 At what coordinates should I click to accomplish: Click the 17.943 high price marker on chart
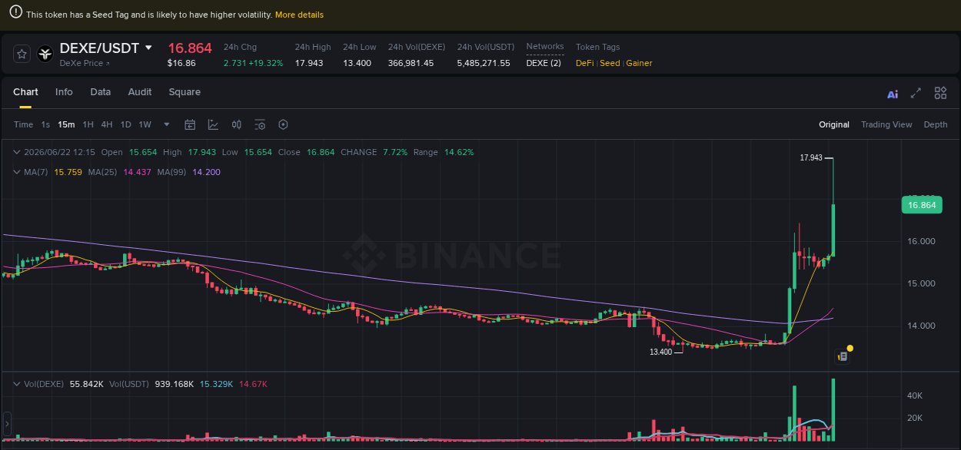tap(811, 157)
